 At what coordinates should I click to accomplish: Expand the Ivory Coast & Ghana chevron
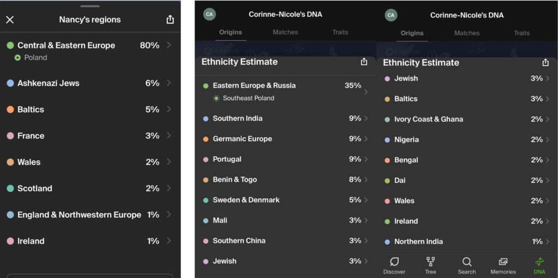[548, 119]
